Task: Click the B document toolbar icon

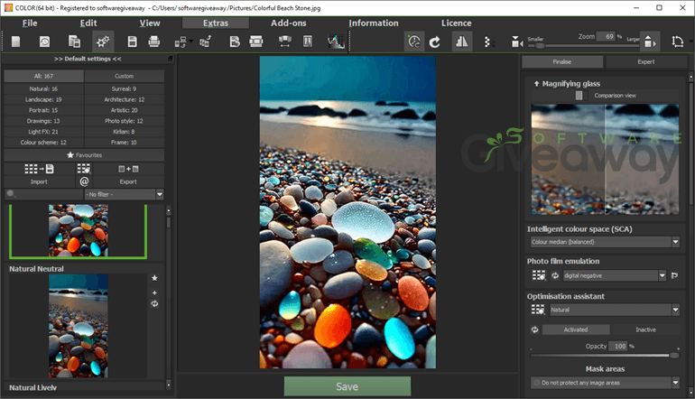Action: (235, 42)
